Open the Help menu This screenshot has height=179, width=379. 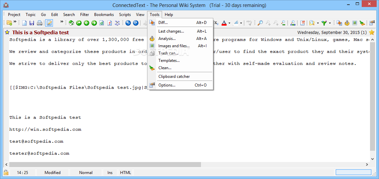tap(169, 15)
